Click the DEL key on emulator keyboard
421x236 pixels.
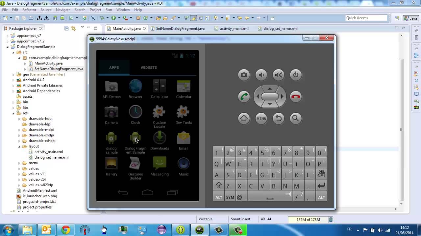321,174
